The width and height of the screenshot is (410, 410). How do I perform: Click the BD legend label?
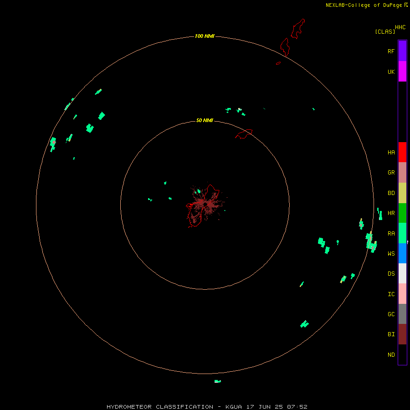point(391,193)
